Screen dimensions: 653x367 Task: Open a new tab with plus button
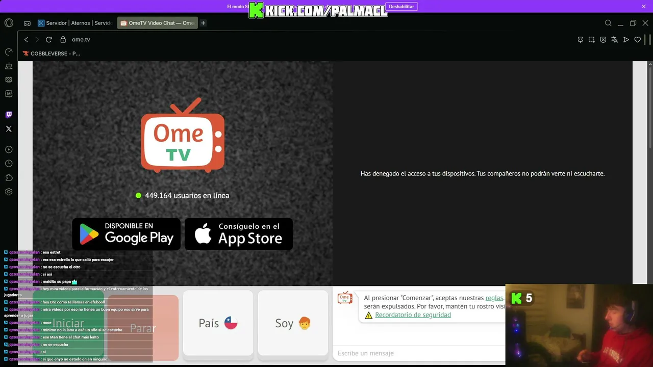click(x=203, y=23)
